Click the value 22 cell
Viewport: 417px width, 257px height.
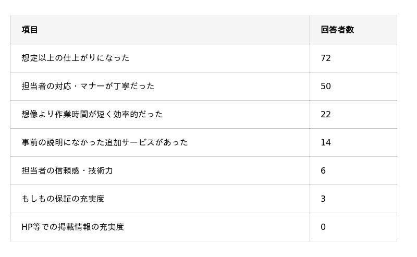(x=326, y=114)
